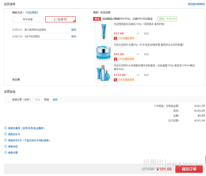Expand 使用京豆 section plus icon

tap(5, 146)
